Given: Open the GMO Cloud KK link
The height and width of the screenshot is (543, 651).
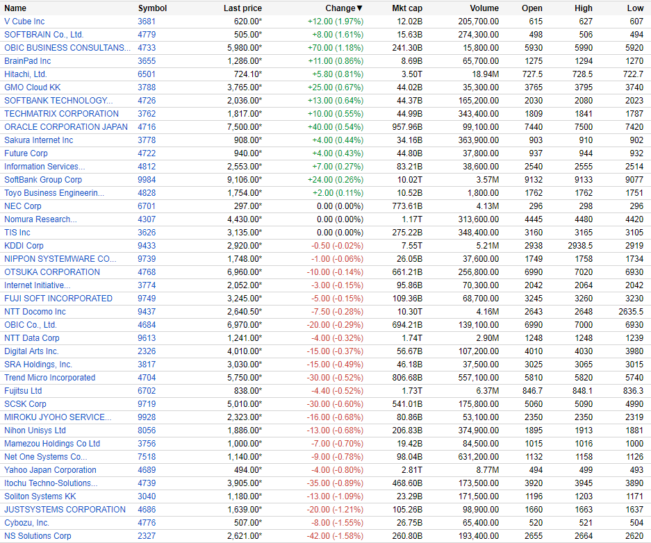Looking at the screenshot, I should pyautogui.click(x=33, y=87).
